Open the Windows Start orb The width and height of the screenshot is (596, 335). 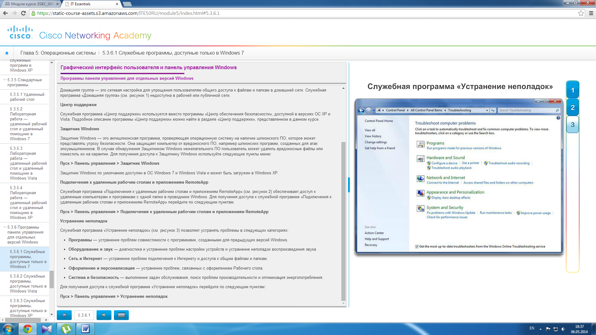click(x=8, y=329)
